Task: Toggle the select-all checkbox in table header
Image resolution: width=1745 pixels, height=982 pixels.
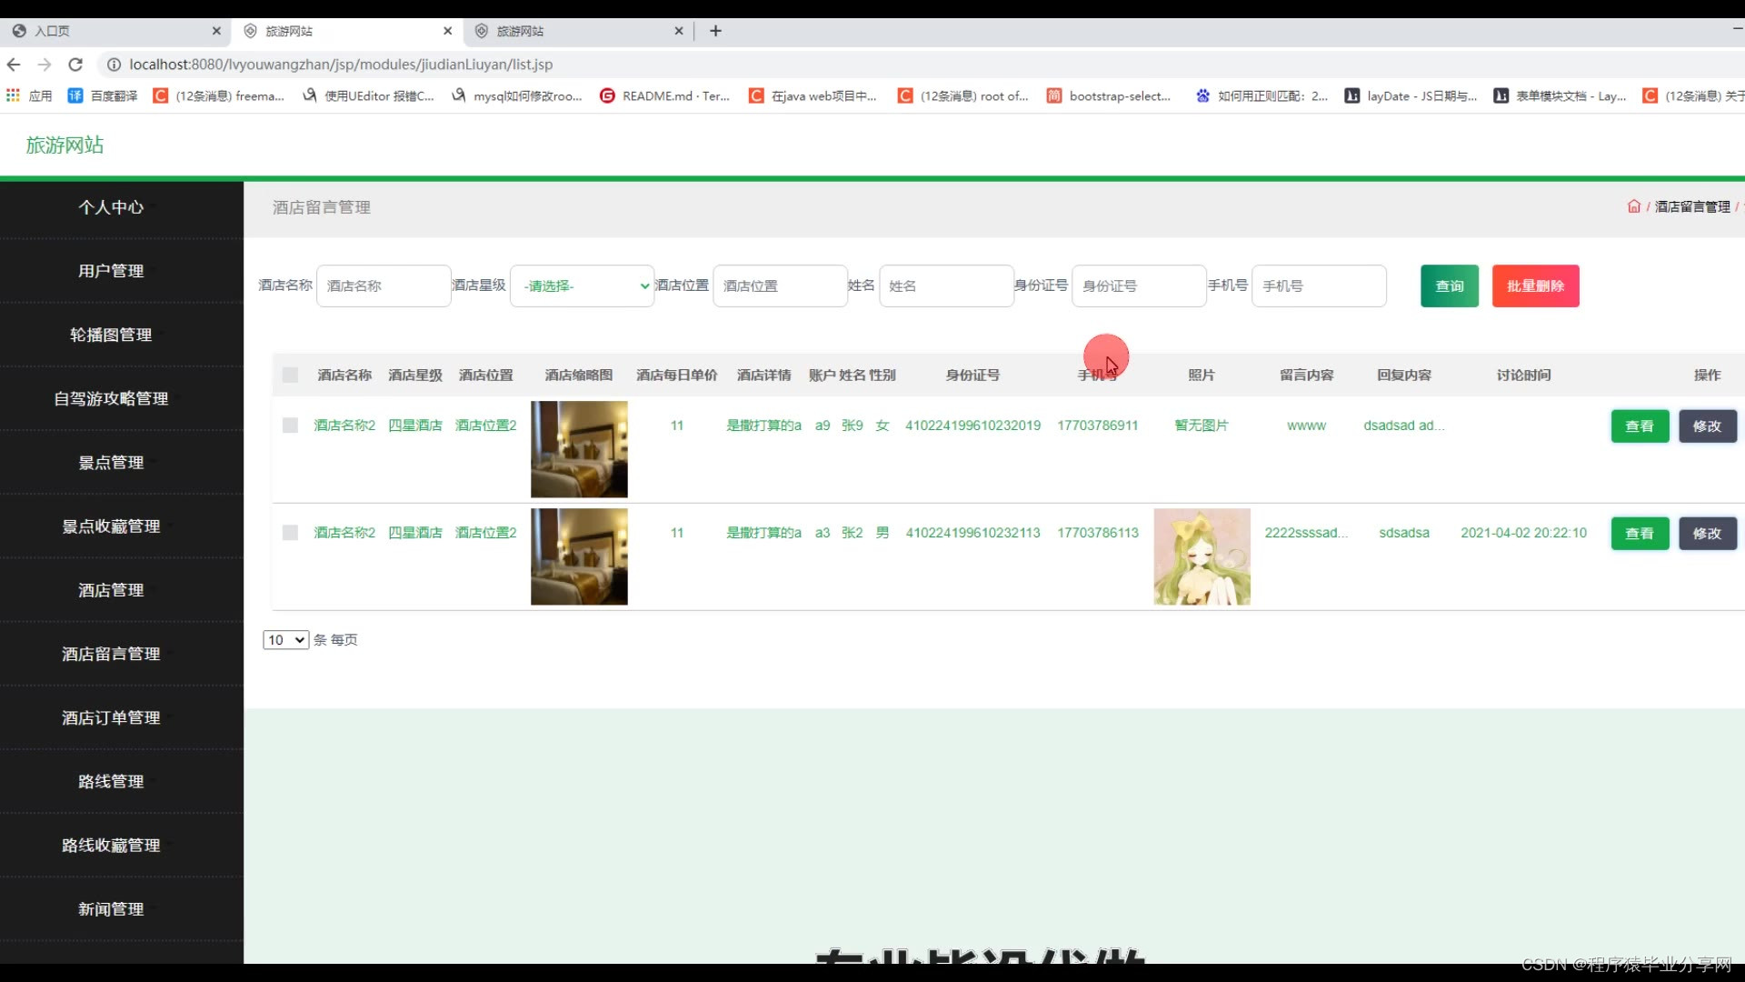Action: tap(290, 375)
